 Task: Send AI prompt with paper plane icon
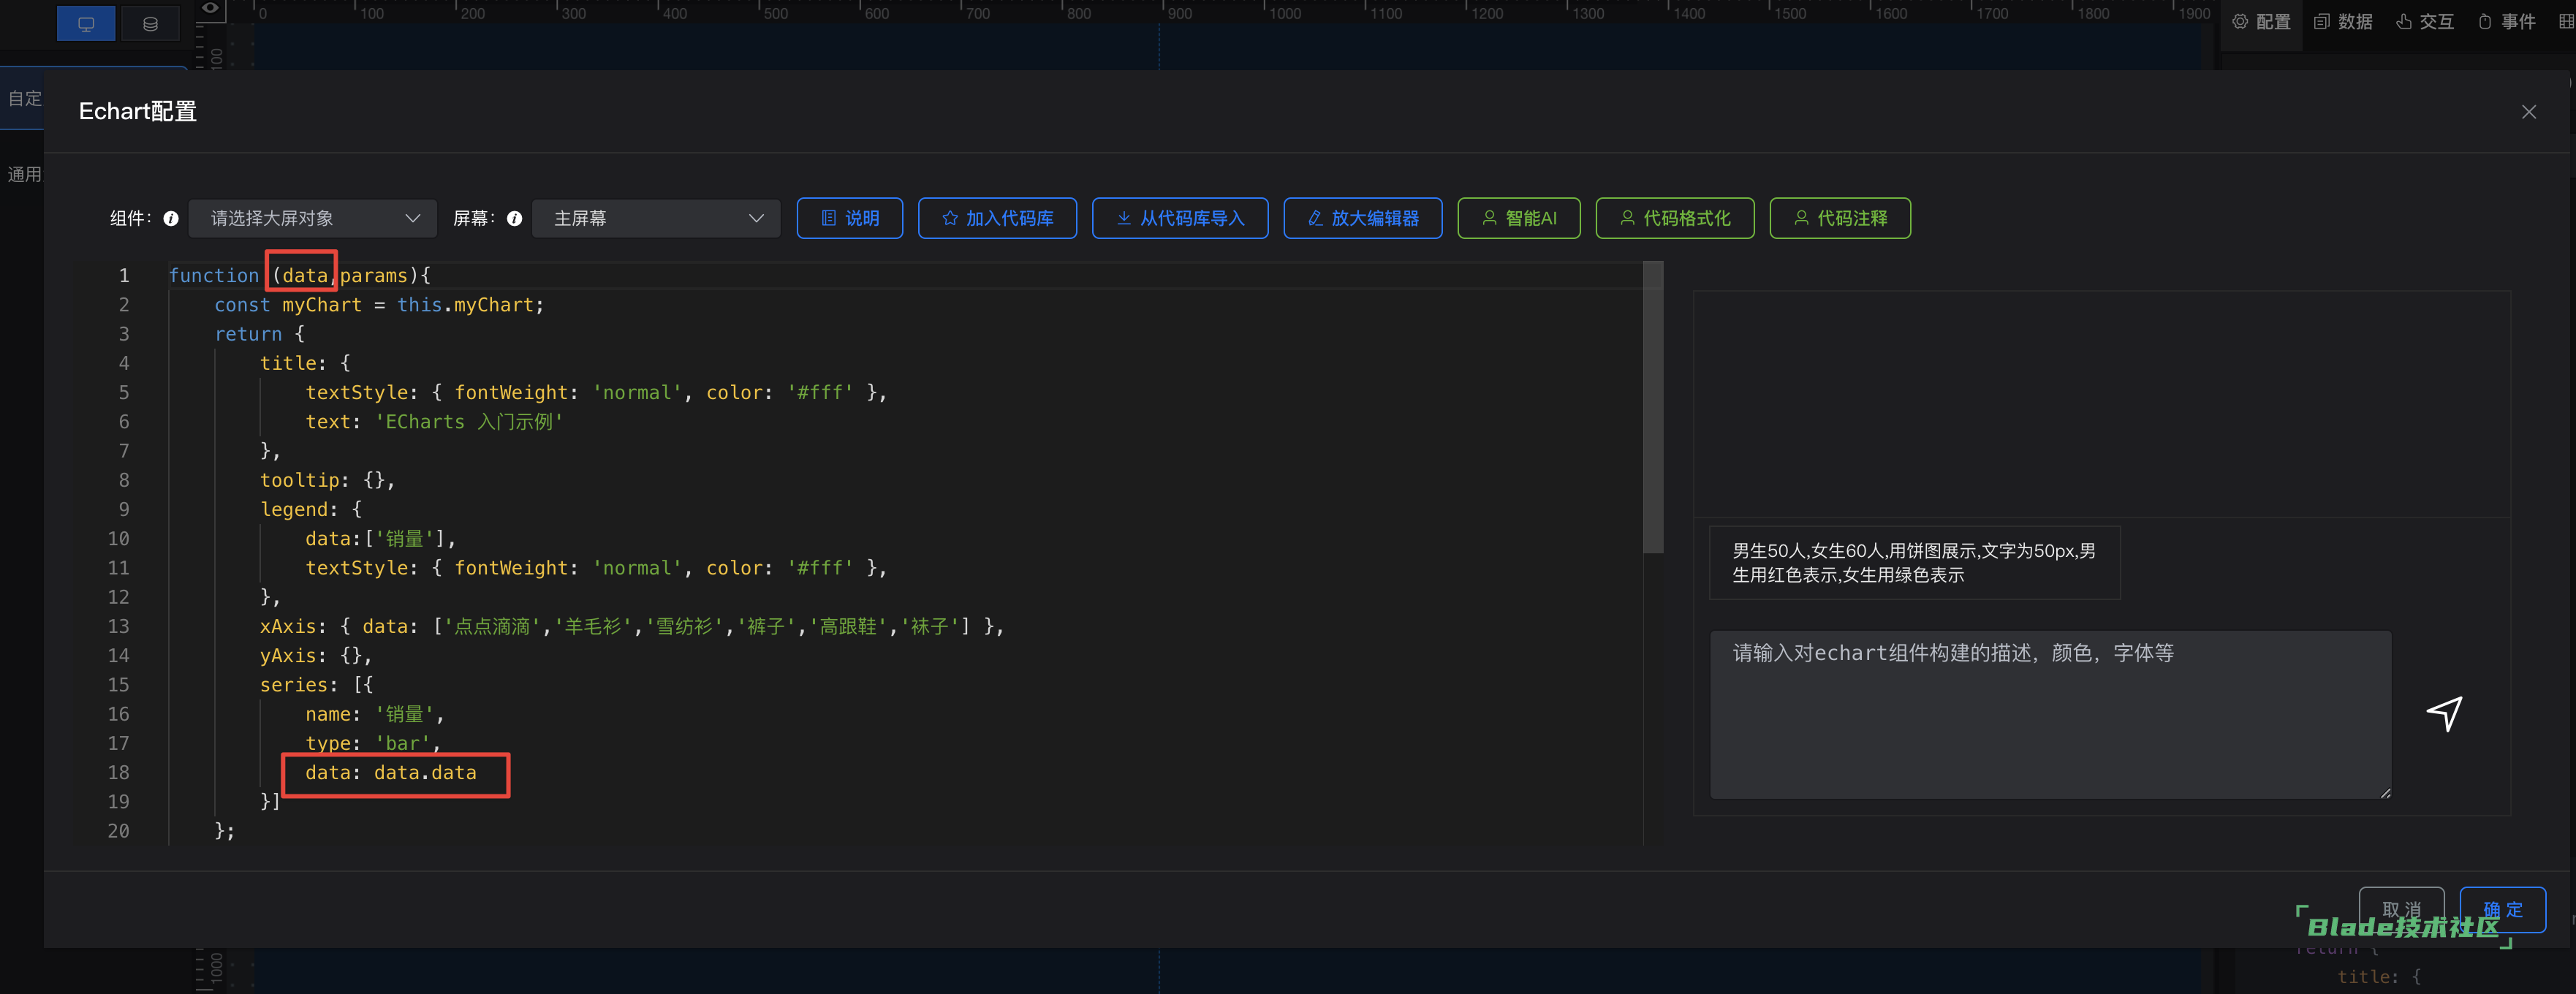[x=2444, y=713]
